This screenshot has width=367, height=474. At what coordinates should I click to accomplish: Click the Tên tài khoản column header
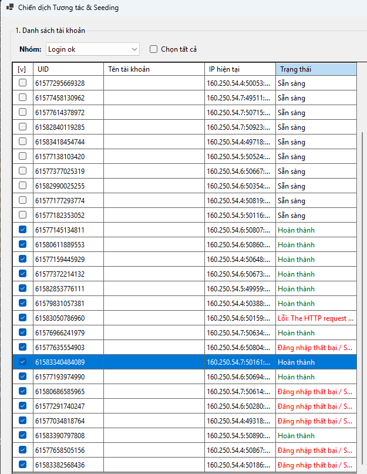[154, 69]
